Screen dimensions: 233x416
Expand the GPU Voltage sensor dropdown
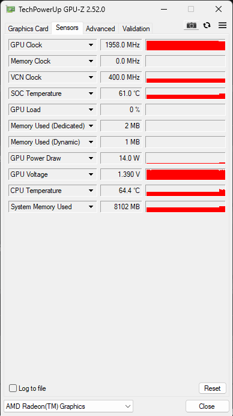(91, 174)
